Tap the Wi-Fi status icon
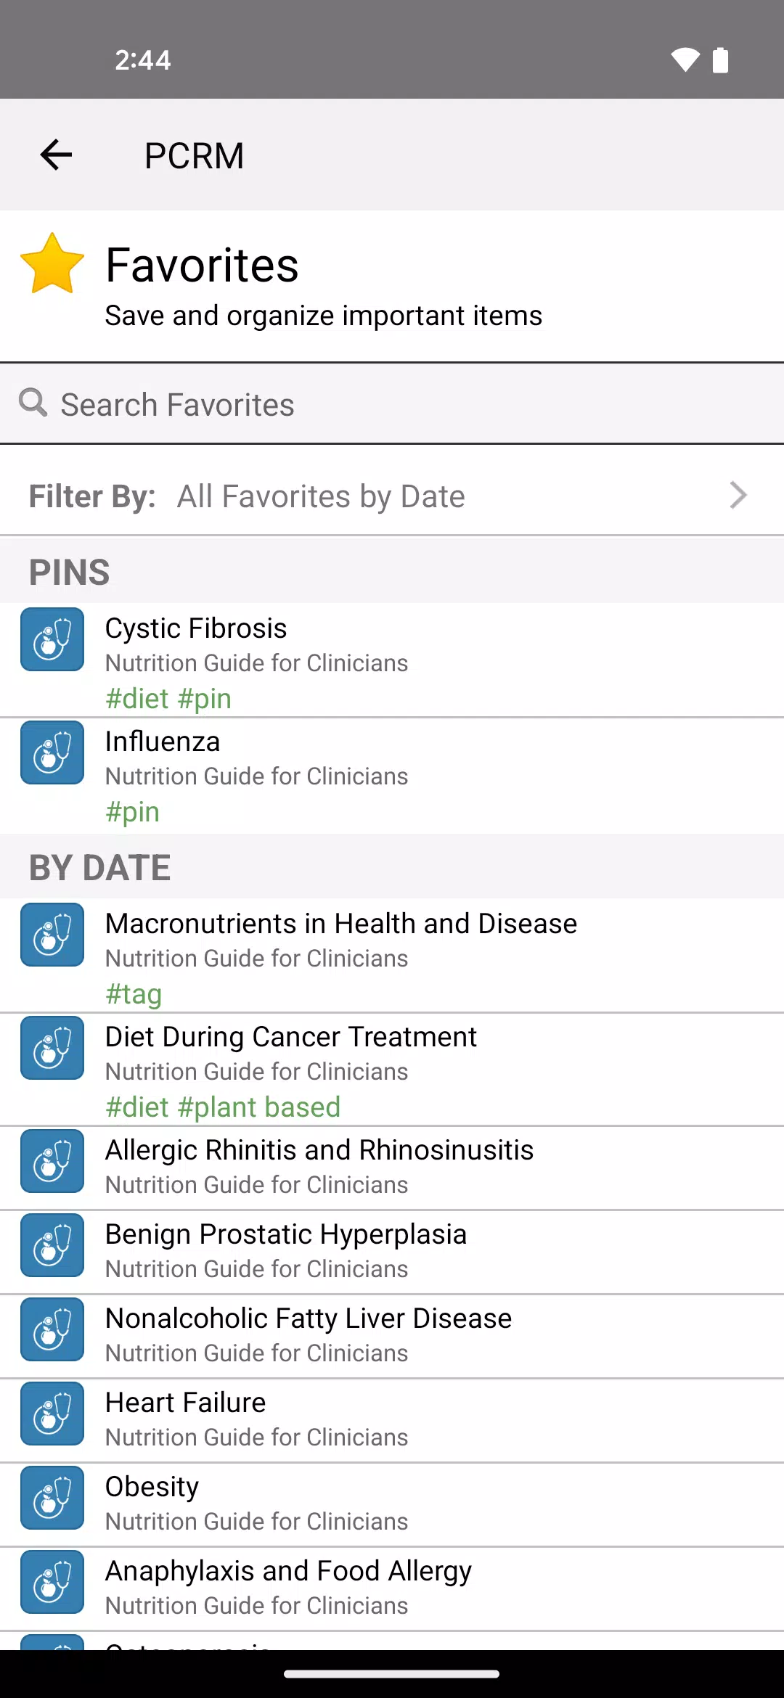Viewport: 784px width, 1698px height. tap(685, 60)
